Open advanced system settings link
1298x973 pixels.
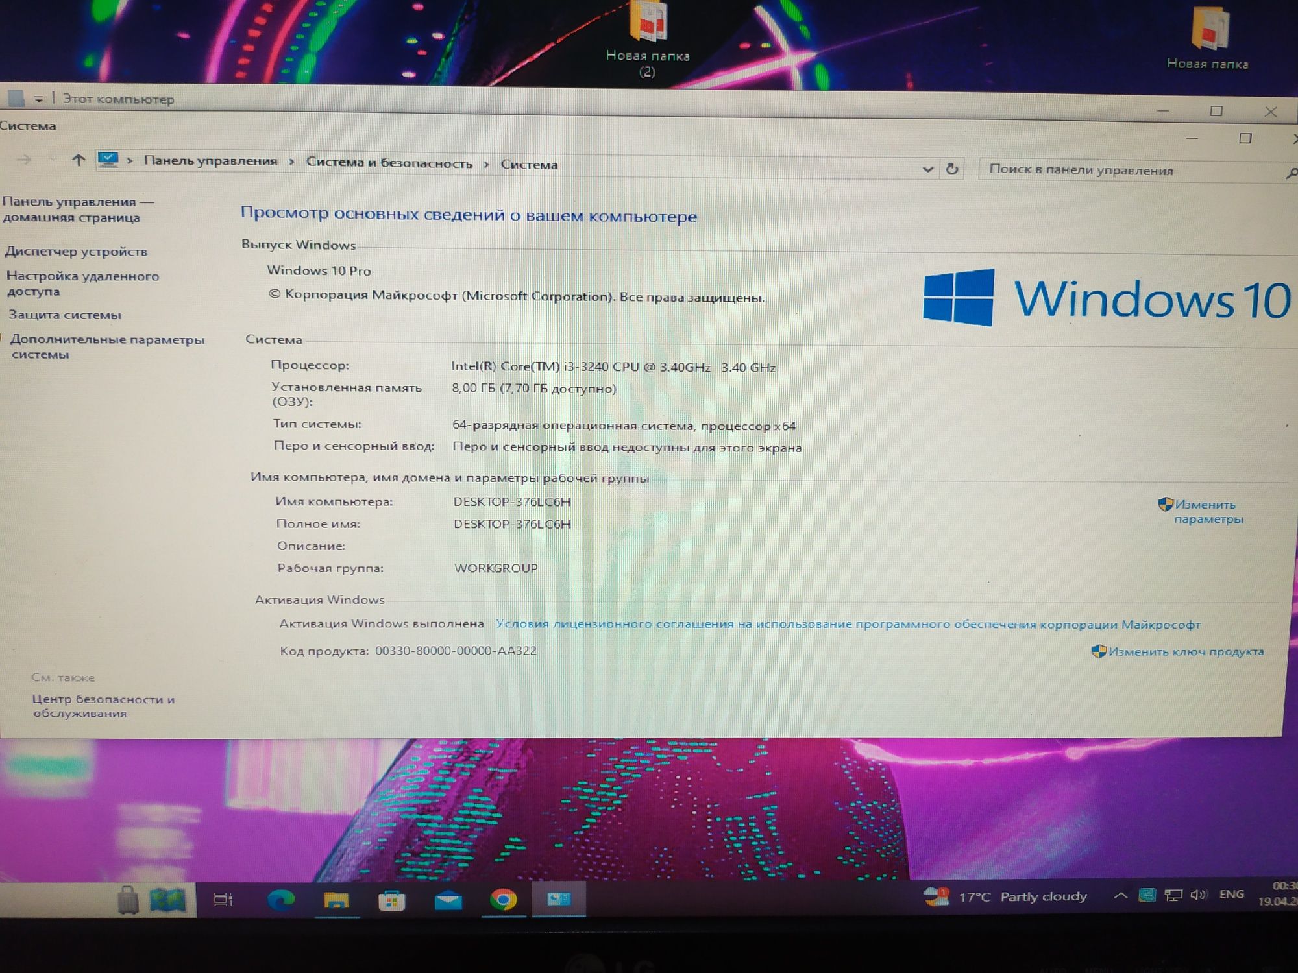pyautogui.click(x=106, y=347)
